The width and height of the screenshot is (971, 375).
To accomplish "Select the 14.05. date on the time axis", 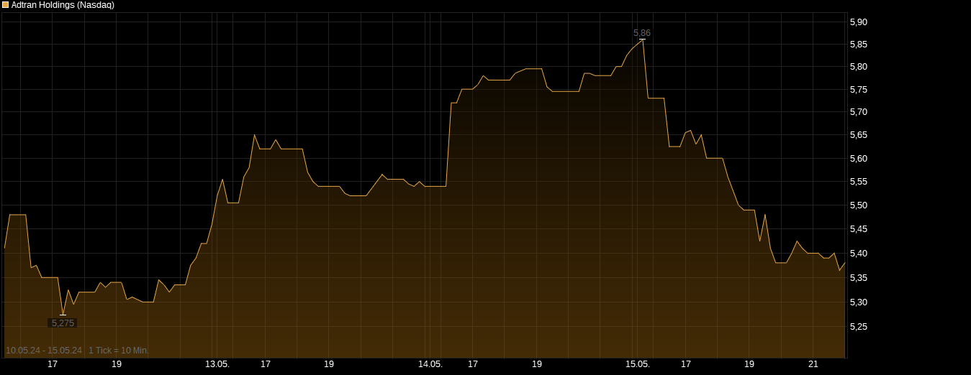I will pos(430,364).
